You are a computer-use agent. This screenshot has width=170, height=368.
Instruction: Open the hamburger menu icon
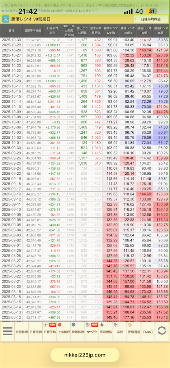pyautogui.click(x=8, y=331)
